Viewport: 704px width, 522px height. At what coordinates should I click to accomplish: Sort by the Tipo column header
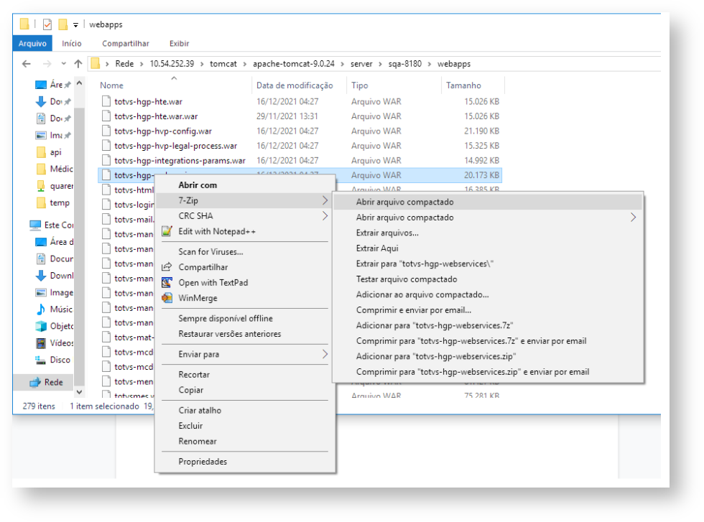360,85
